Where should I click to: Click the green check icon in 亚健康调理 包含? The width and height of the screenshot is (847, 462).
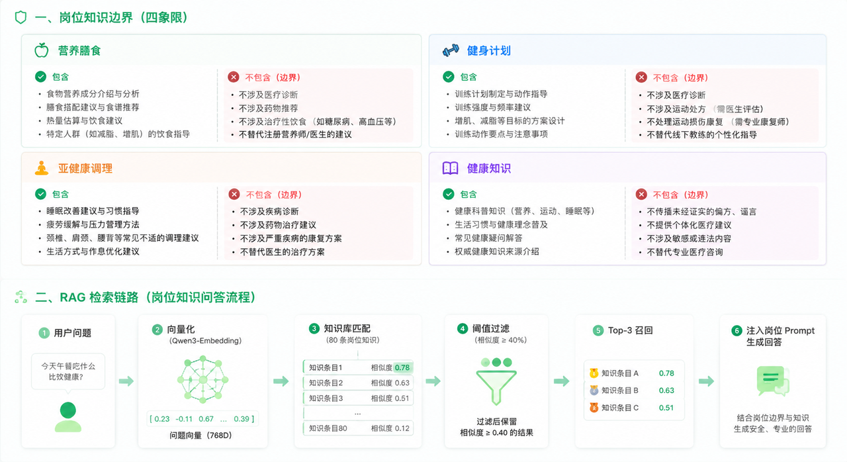pos(40,194)
